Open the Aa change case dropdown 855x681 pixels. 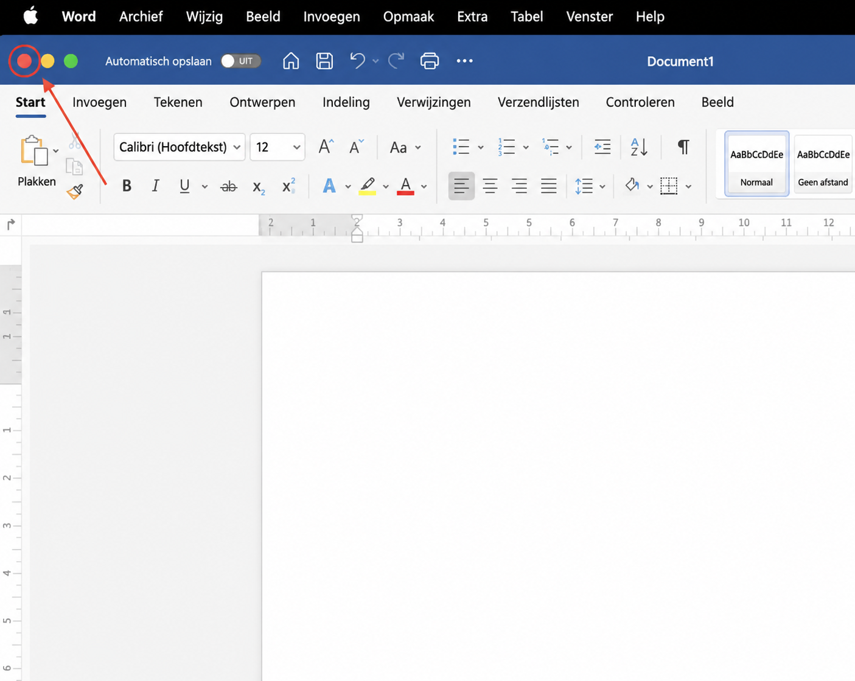pyautogui.click(x=405, y=147)
